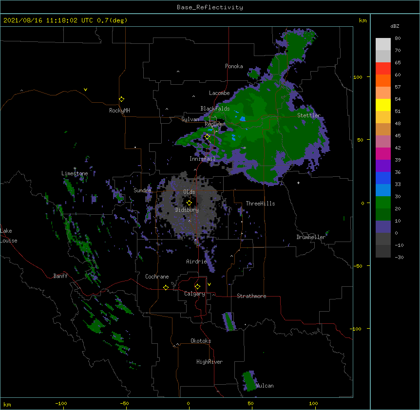Click the Calgary city label

[x=195, y=294]
